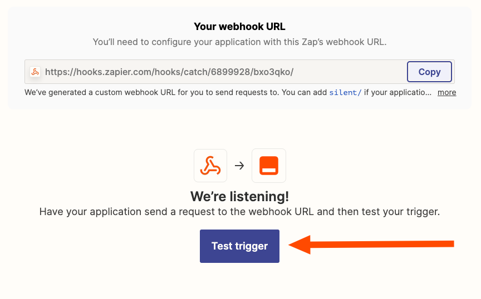The height and width of the screenshot is (299, 481).
Task: Click the Test trigger button
Action: click(239, 246)
